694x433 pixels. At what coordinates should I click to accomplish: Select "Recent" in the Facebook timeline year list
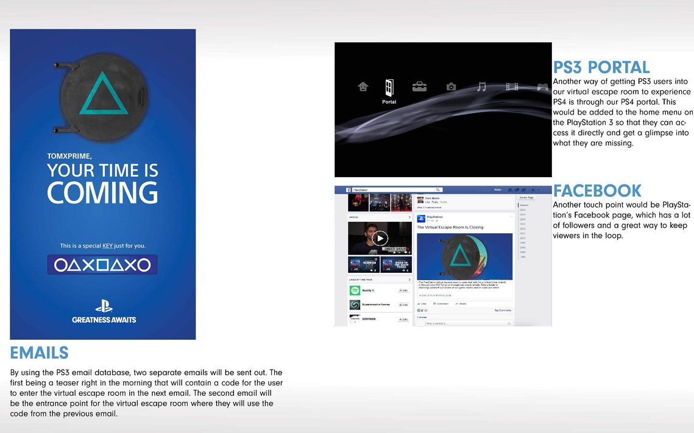(523, 205)
